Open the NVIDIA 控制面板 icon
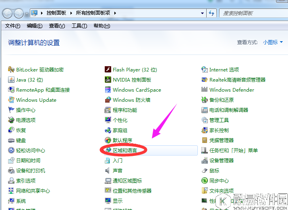The height and width of the screenshot is (210, 288). pyautogui.click(x=108, y=80)
